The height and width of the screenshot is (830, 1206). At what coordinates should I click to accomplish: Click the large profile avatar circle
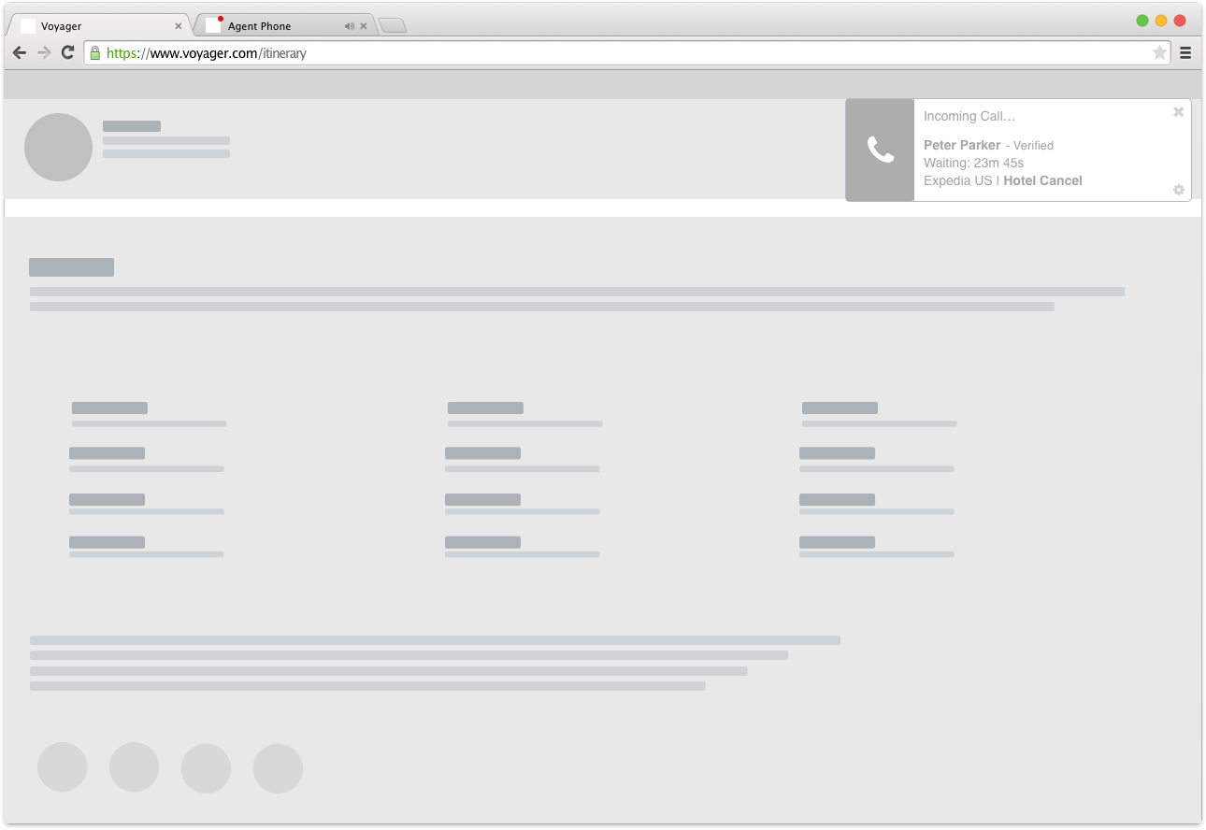click(58, 147)
